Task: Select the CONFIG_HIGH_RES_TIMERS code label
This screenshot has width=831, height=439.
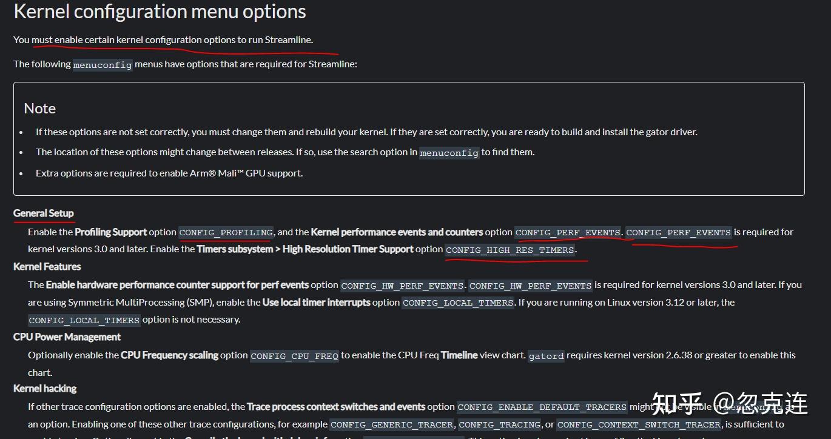Action: coord(510,250)
